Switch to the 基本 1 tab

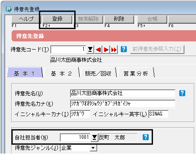click(x=24, y=72)
